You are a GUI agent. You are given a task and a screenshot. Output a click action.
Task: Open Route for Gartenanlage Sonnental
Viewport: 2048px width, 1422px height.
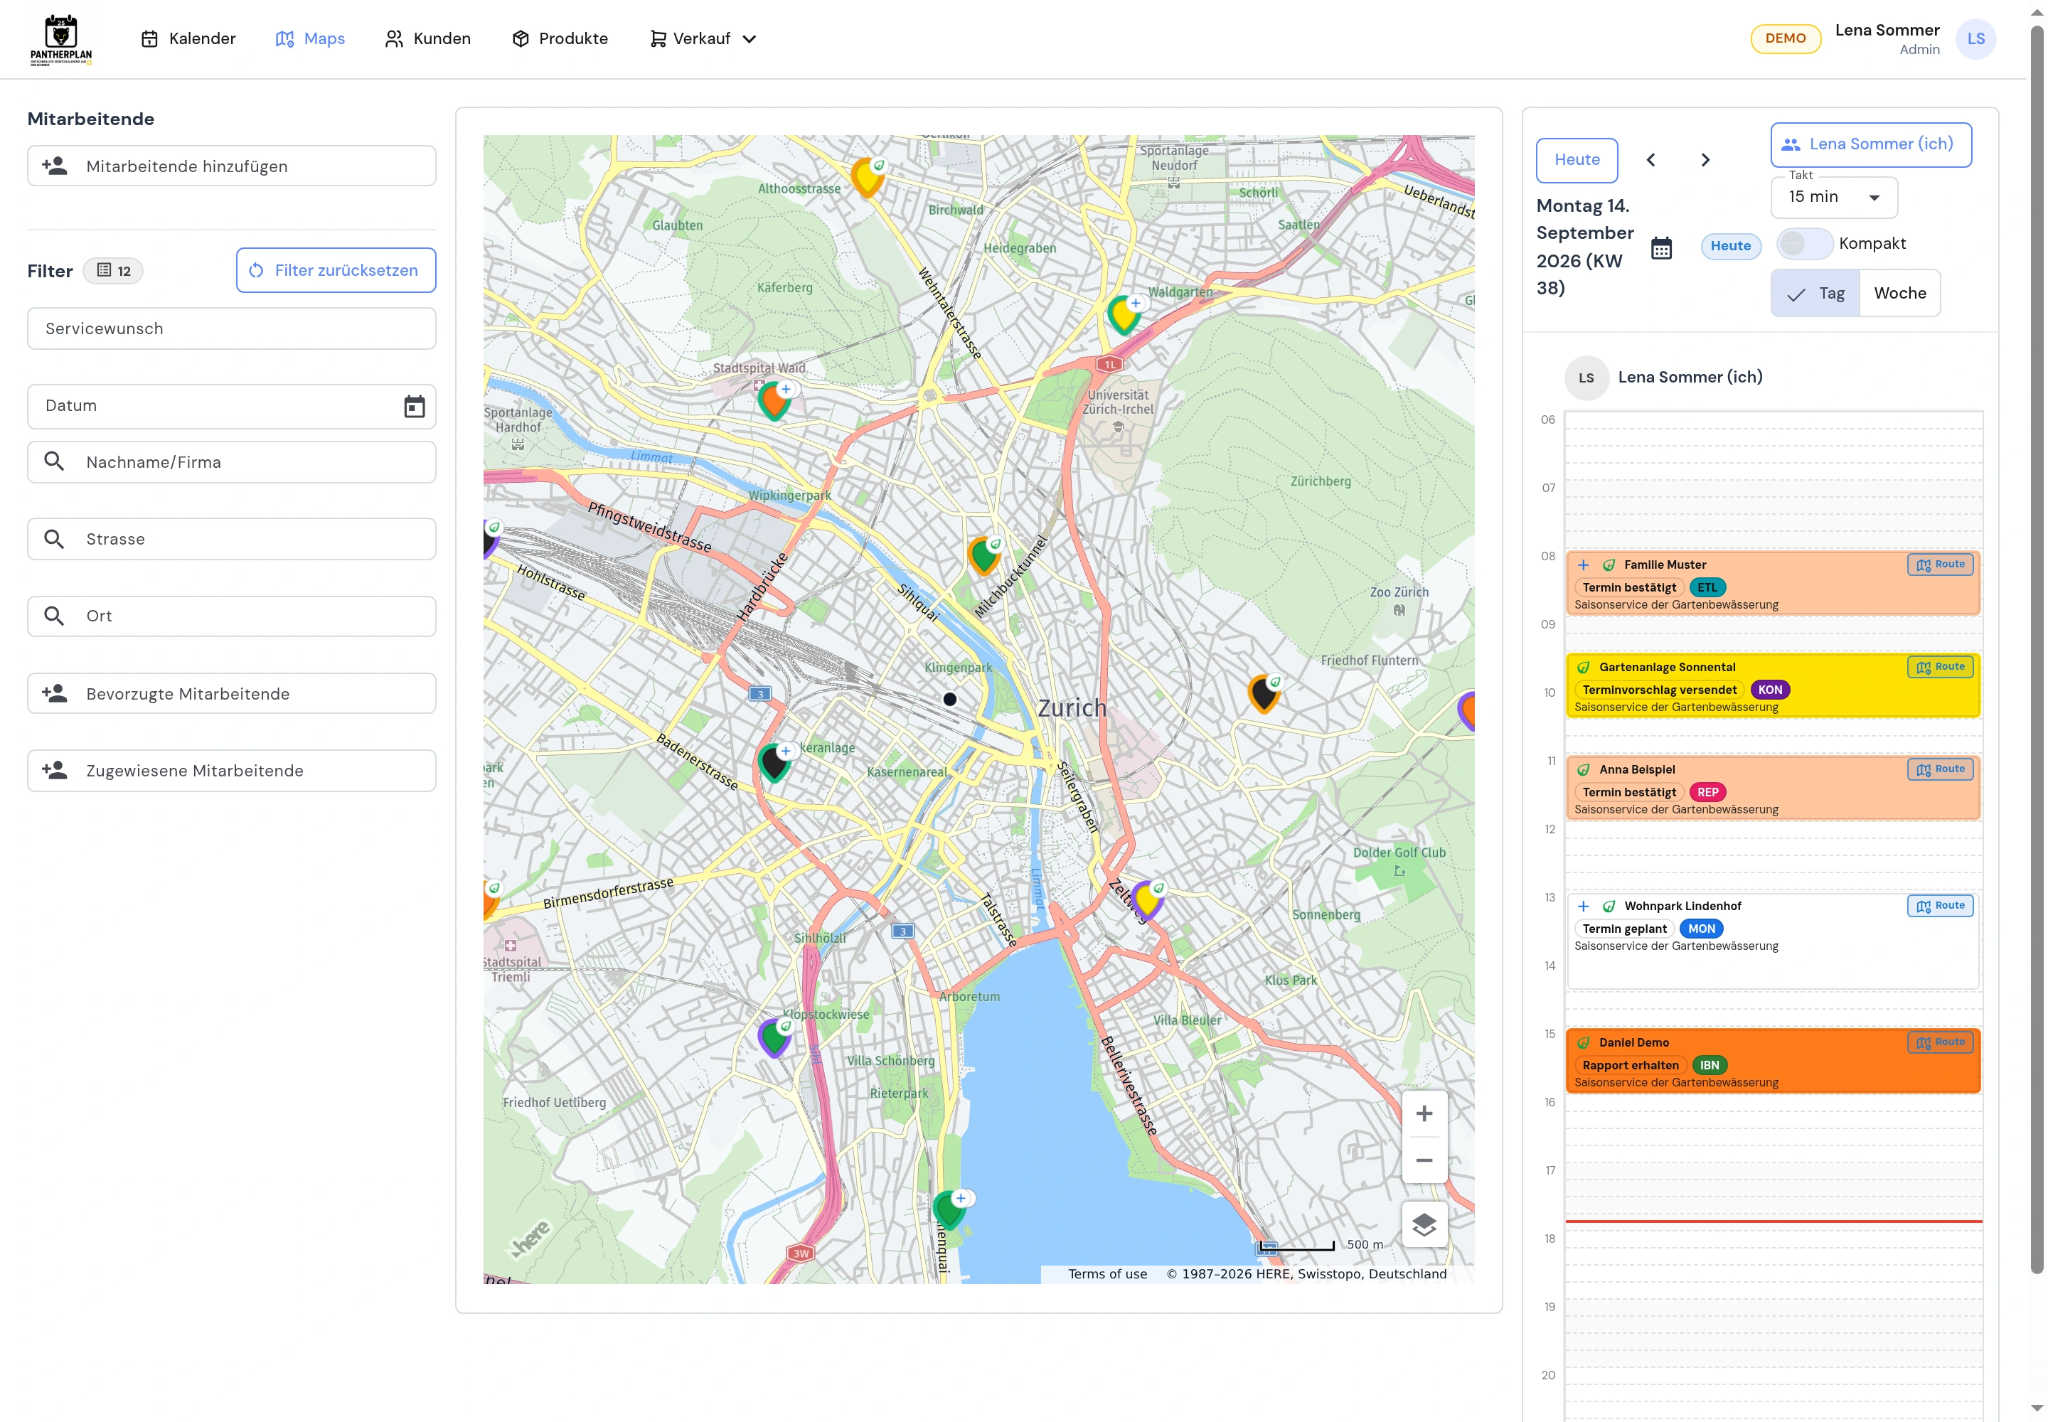(1939, 666)
